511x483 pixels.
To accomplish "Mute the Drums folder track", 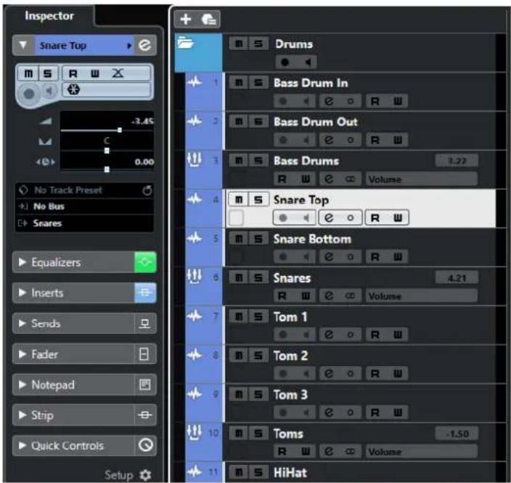I will pyautogui.click(x=239, y=44).
